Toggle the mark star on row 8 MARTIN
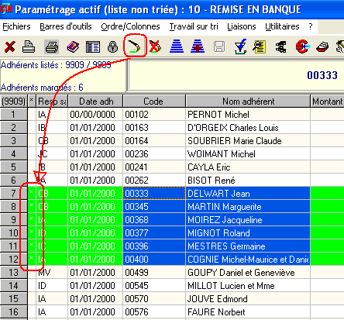The width and height of the screenshot is (344, 320). coord(32,206)
